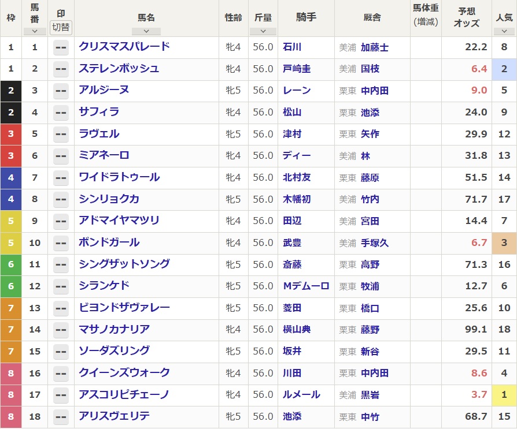Image resolution: width=517 pixels, height=429 pixels.
Task: Open trainer 黒岩 stable page
Action: (370, 395)
